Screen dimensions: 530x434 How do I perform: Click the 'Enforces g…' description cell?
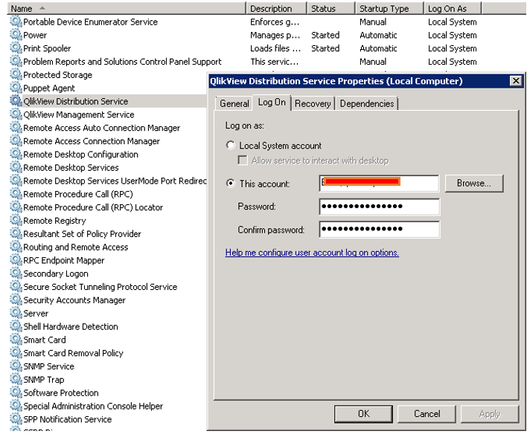(275, 22)
